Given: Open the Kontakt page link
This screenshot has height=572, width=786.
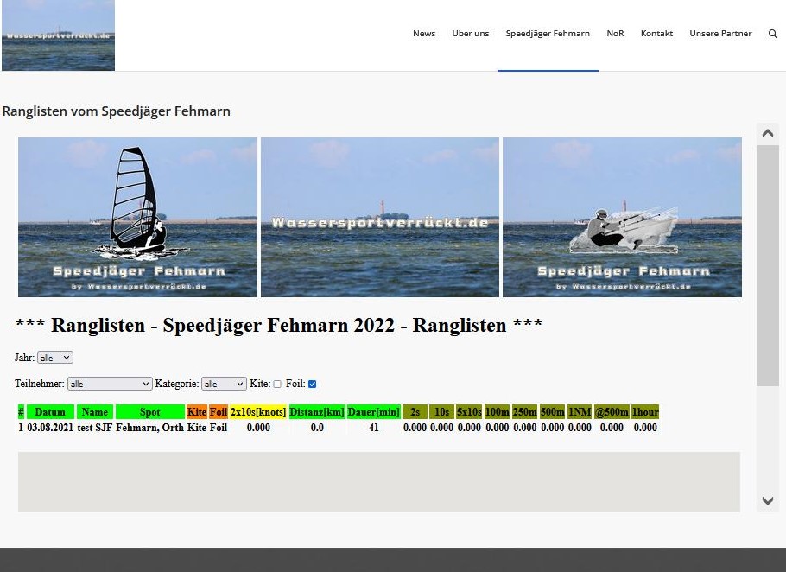Looking at the screenshot, I should (656, 34).
